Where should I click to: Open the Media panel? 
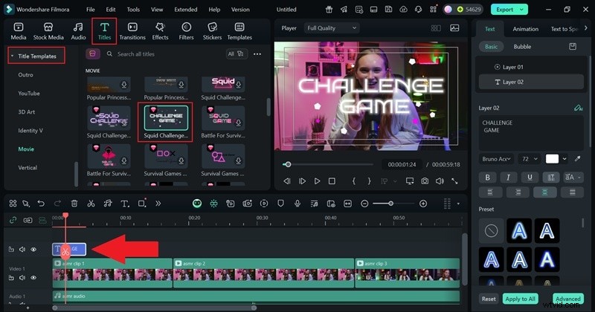coord(18,31)
